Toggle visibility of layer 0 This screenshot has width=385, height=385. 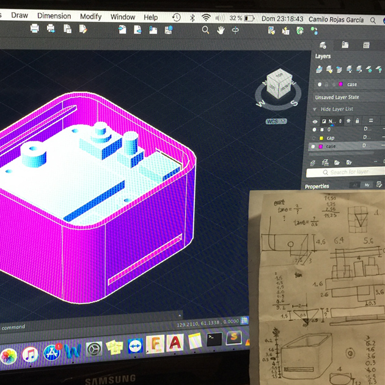315,130
